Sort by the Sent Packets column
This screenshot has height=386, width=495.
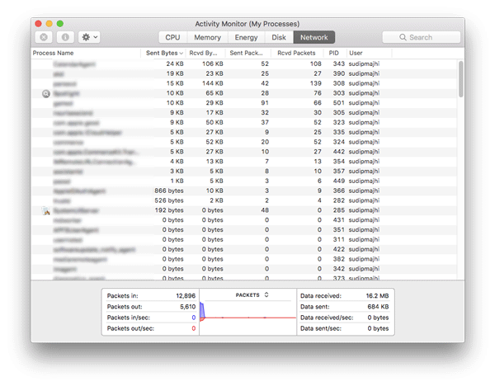pos(248,53)
